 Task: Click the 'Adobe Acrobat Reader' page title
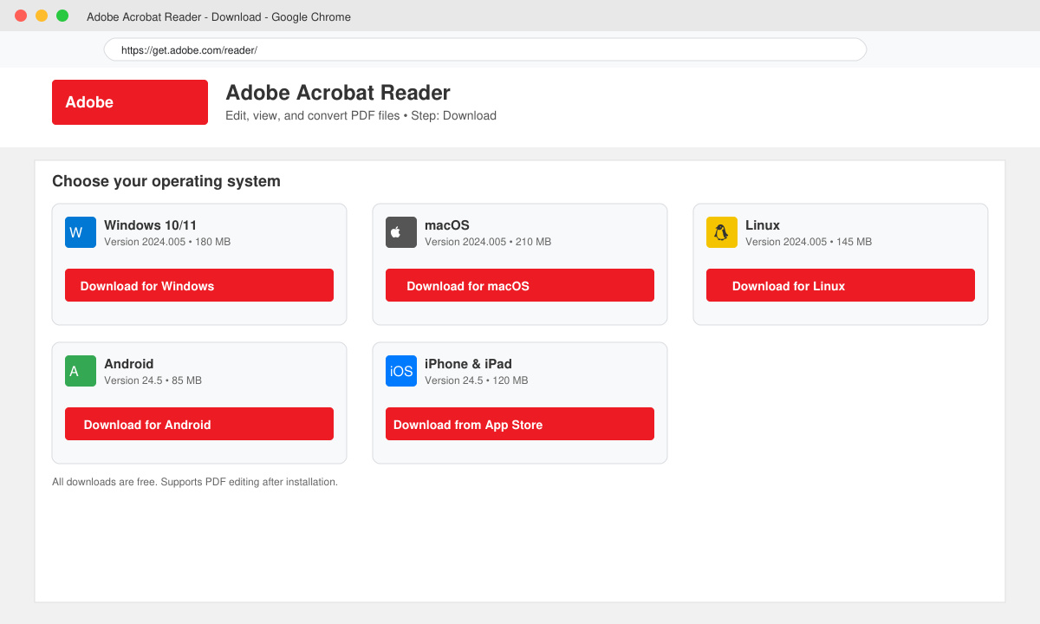pos(338,93)
